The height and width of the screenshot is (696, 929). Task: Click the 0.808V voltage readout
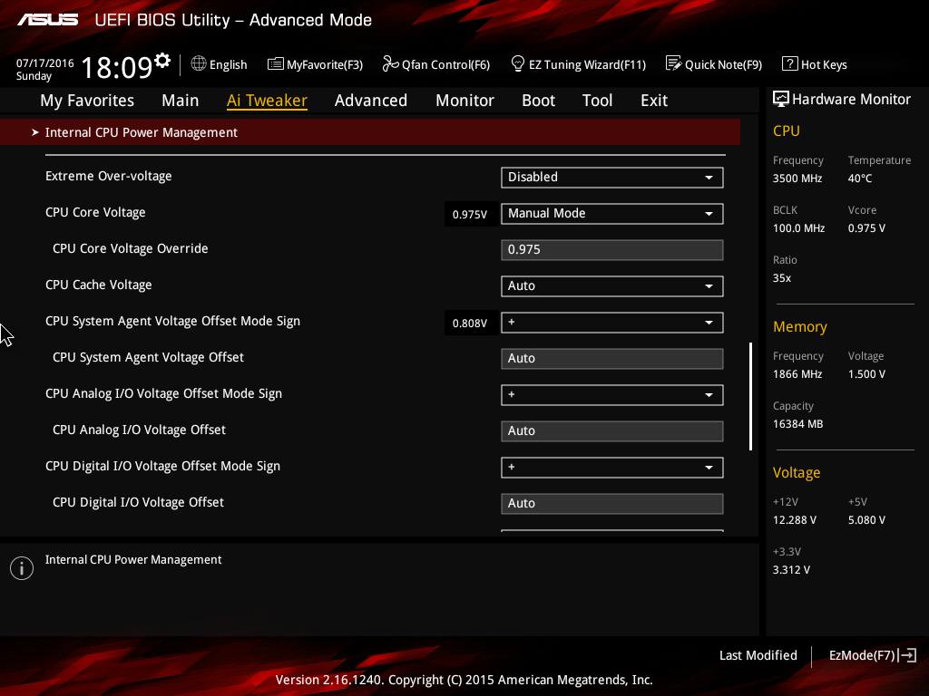(x=470, y=324)
